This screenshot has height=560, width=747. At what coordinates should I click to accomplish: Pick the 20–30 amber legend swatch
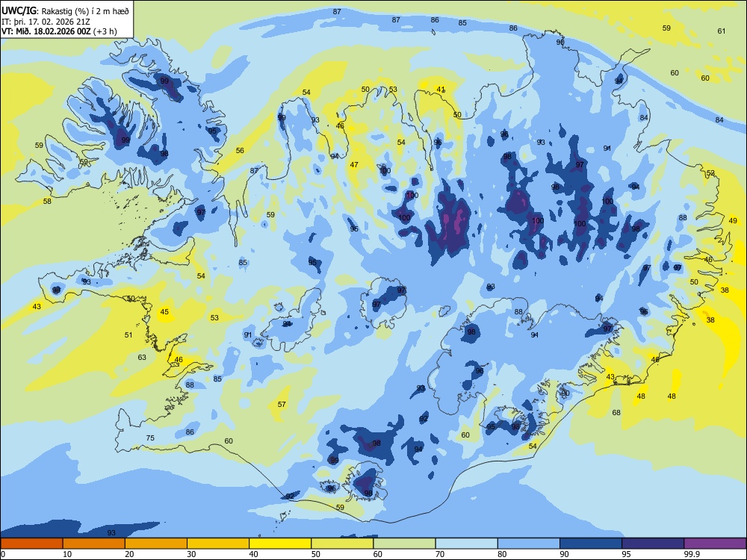(156, 544)
